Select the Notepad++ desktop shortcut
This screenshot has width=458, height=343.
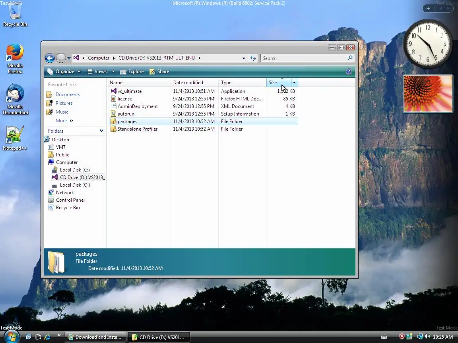coord(15,138)
